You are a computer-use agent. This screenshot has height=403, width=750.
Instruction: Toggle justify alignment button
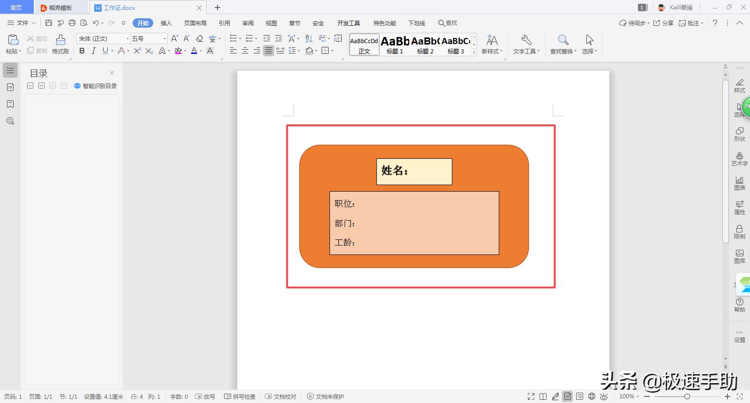click(x=268, y=51)
